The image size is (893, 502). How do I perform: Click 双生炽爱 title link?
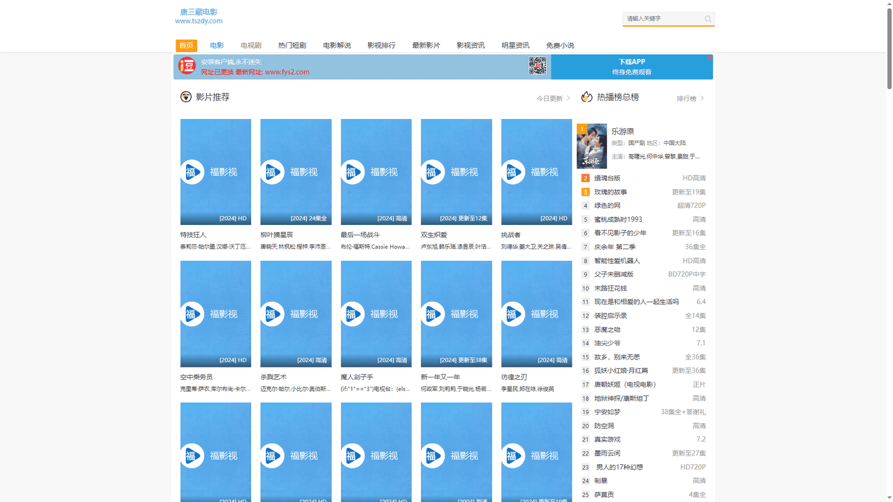[x=434, y=235]
